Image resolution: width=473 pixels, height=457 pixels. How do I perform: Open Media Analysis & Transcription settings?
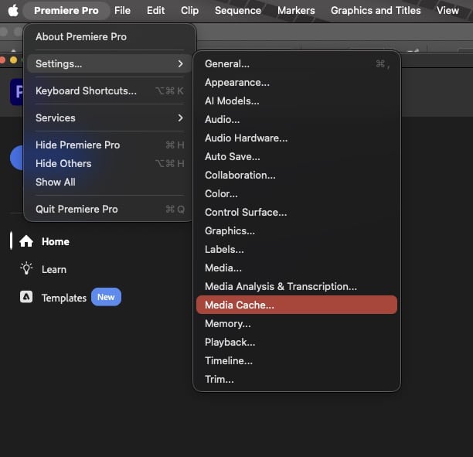281,287
